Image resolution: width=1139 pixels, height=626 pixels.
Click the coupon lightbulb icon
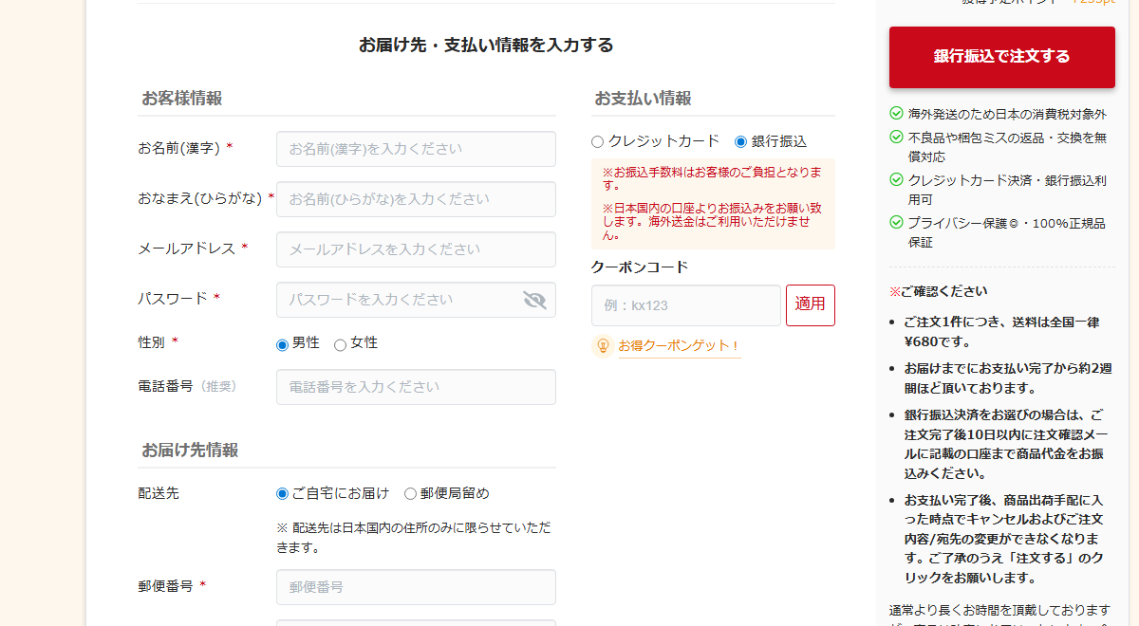pyautogui.click(x=602, y=345)
